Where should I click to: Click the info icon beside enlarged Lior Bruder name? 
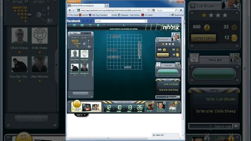(x=193, y=6)
